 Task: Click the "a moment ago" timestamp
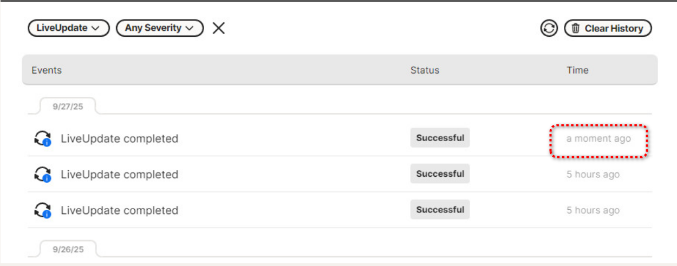(x=598, y=139)
